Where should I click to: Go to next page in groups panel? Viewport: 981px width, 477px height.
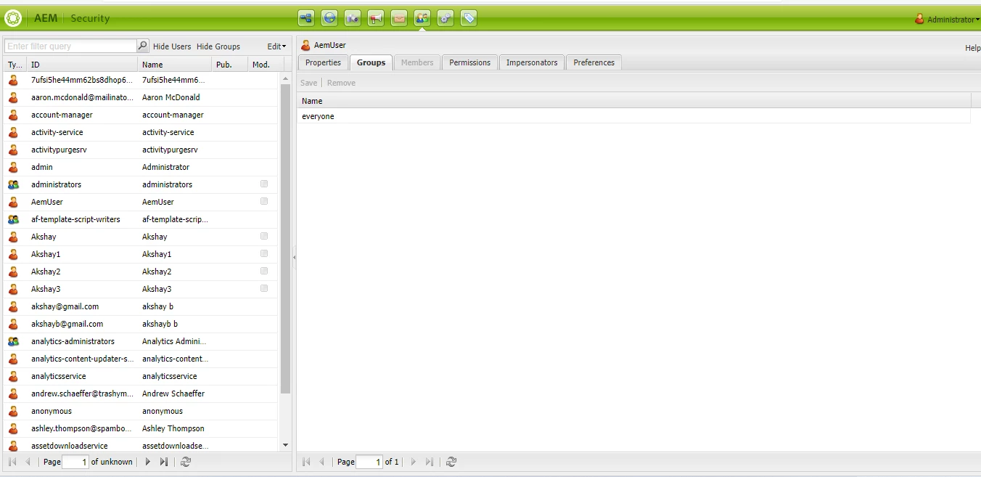414,462
